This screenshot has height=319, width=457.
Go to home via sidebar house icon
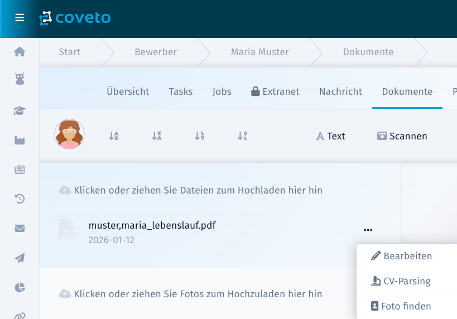[x=20, y=51]
